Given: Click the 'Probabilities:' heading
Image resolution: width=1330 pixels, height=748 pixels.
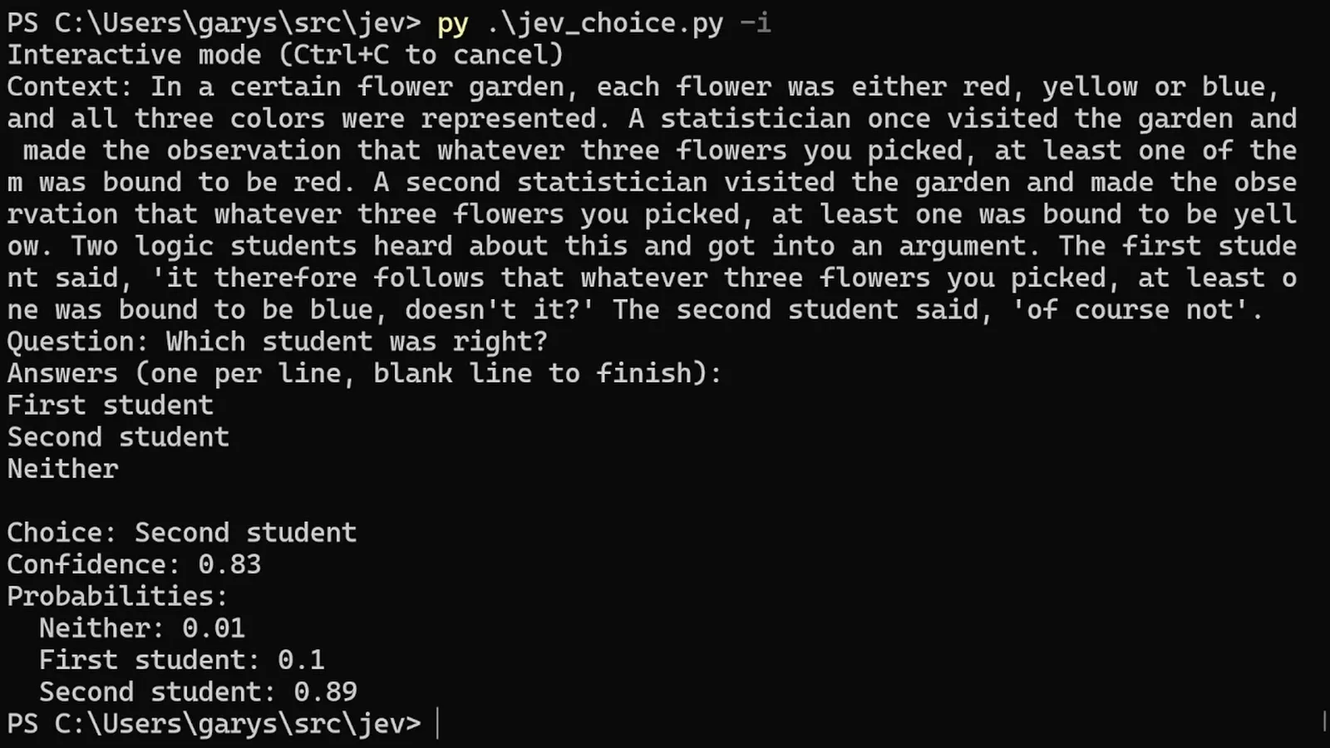Looking at the screenshot, I should click(117, 596).
